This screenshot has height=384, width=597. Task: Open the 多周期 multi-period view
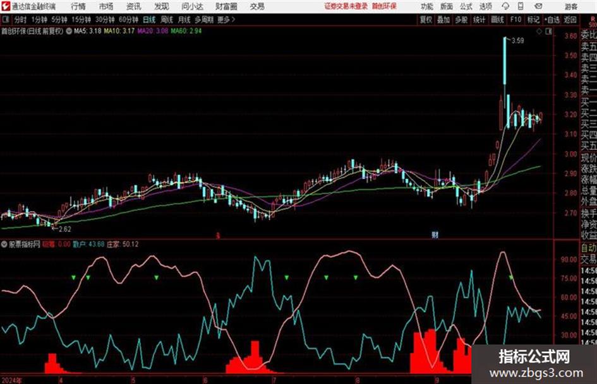click(204, 20)
